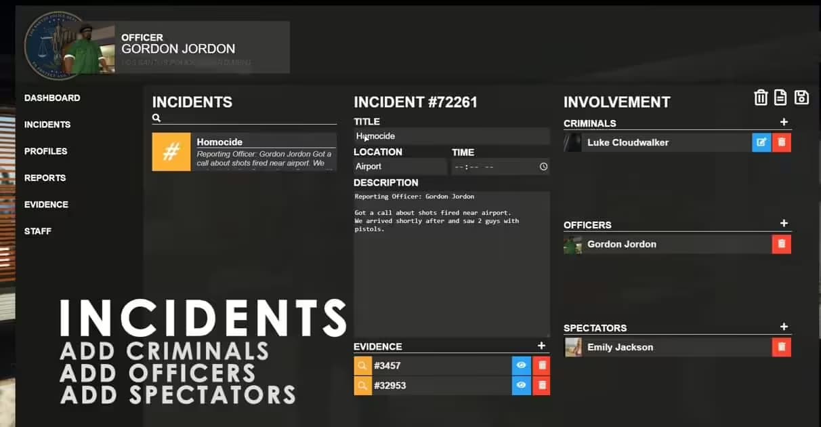Edit Luke Cloudwalker's involvement entry
The width and height of the screenshot is (821, 427).
coord(761,142)
